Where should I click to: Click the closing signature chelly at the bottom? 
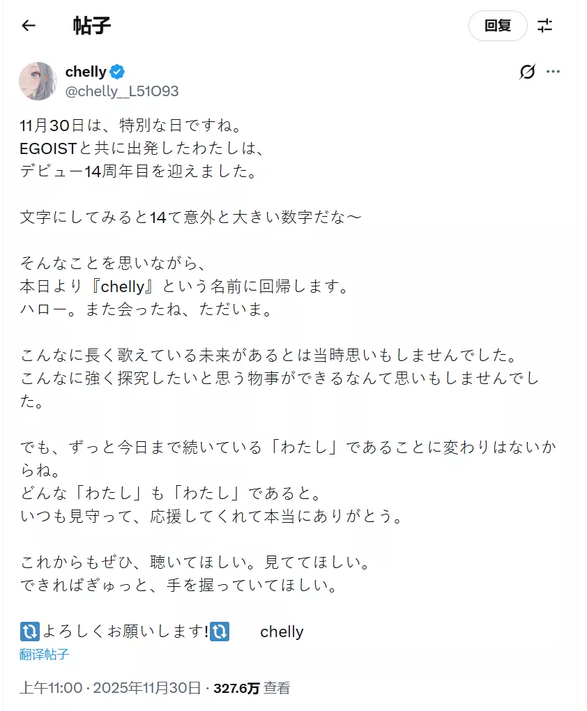(282, 632)
